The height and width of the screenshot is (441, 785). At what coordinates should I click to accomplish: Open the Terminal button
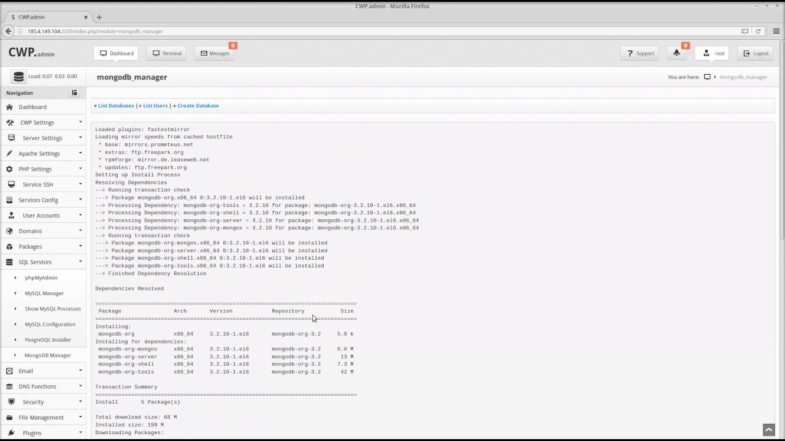[x=167, y=53]
